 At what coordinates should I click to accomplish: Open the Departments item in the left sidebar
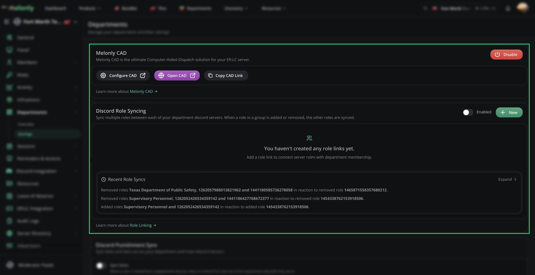(x=41, y=112)
